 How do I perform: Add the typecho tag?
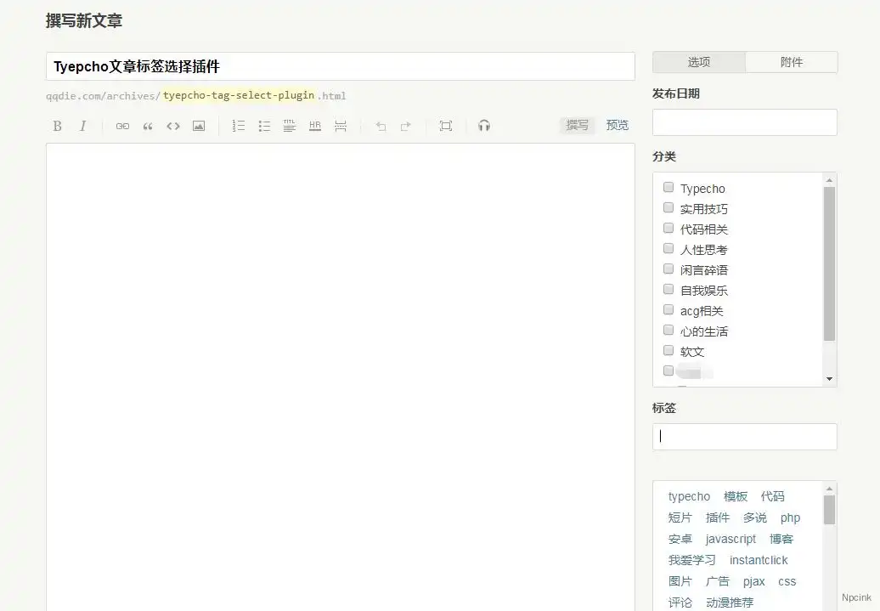689,496
